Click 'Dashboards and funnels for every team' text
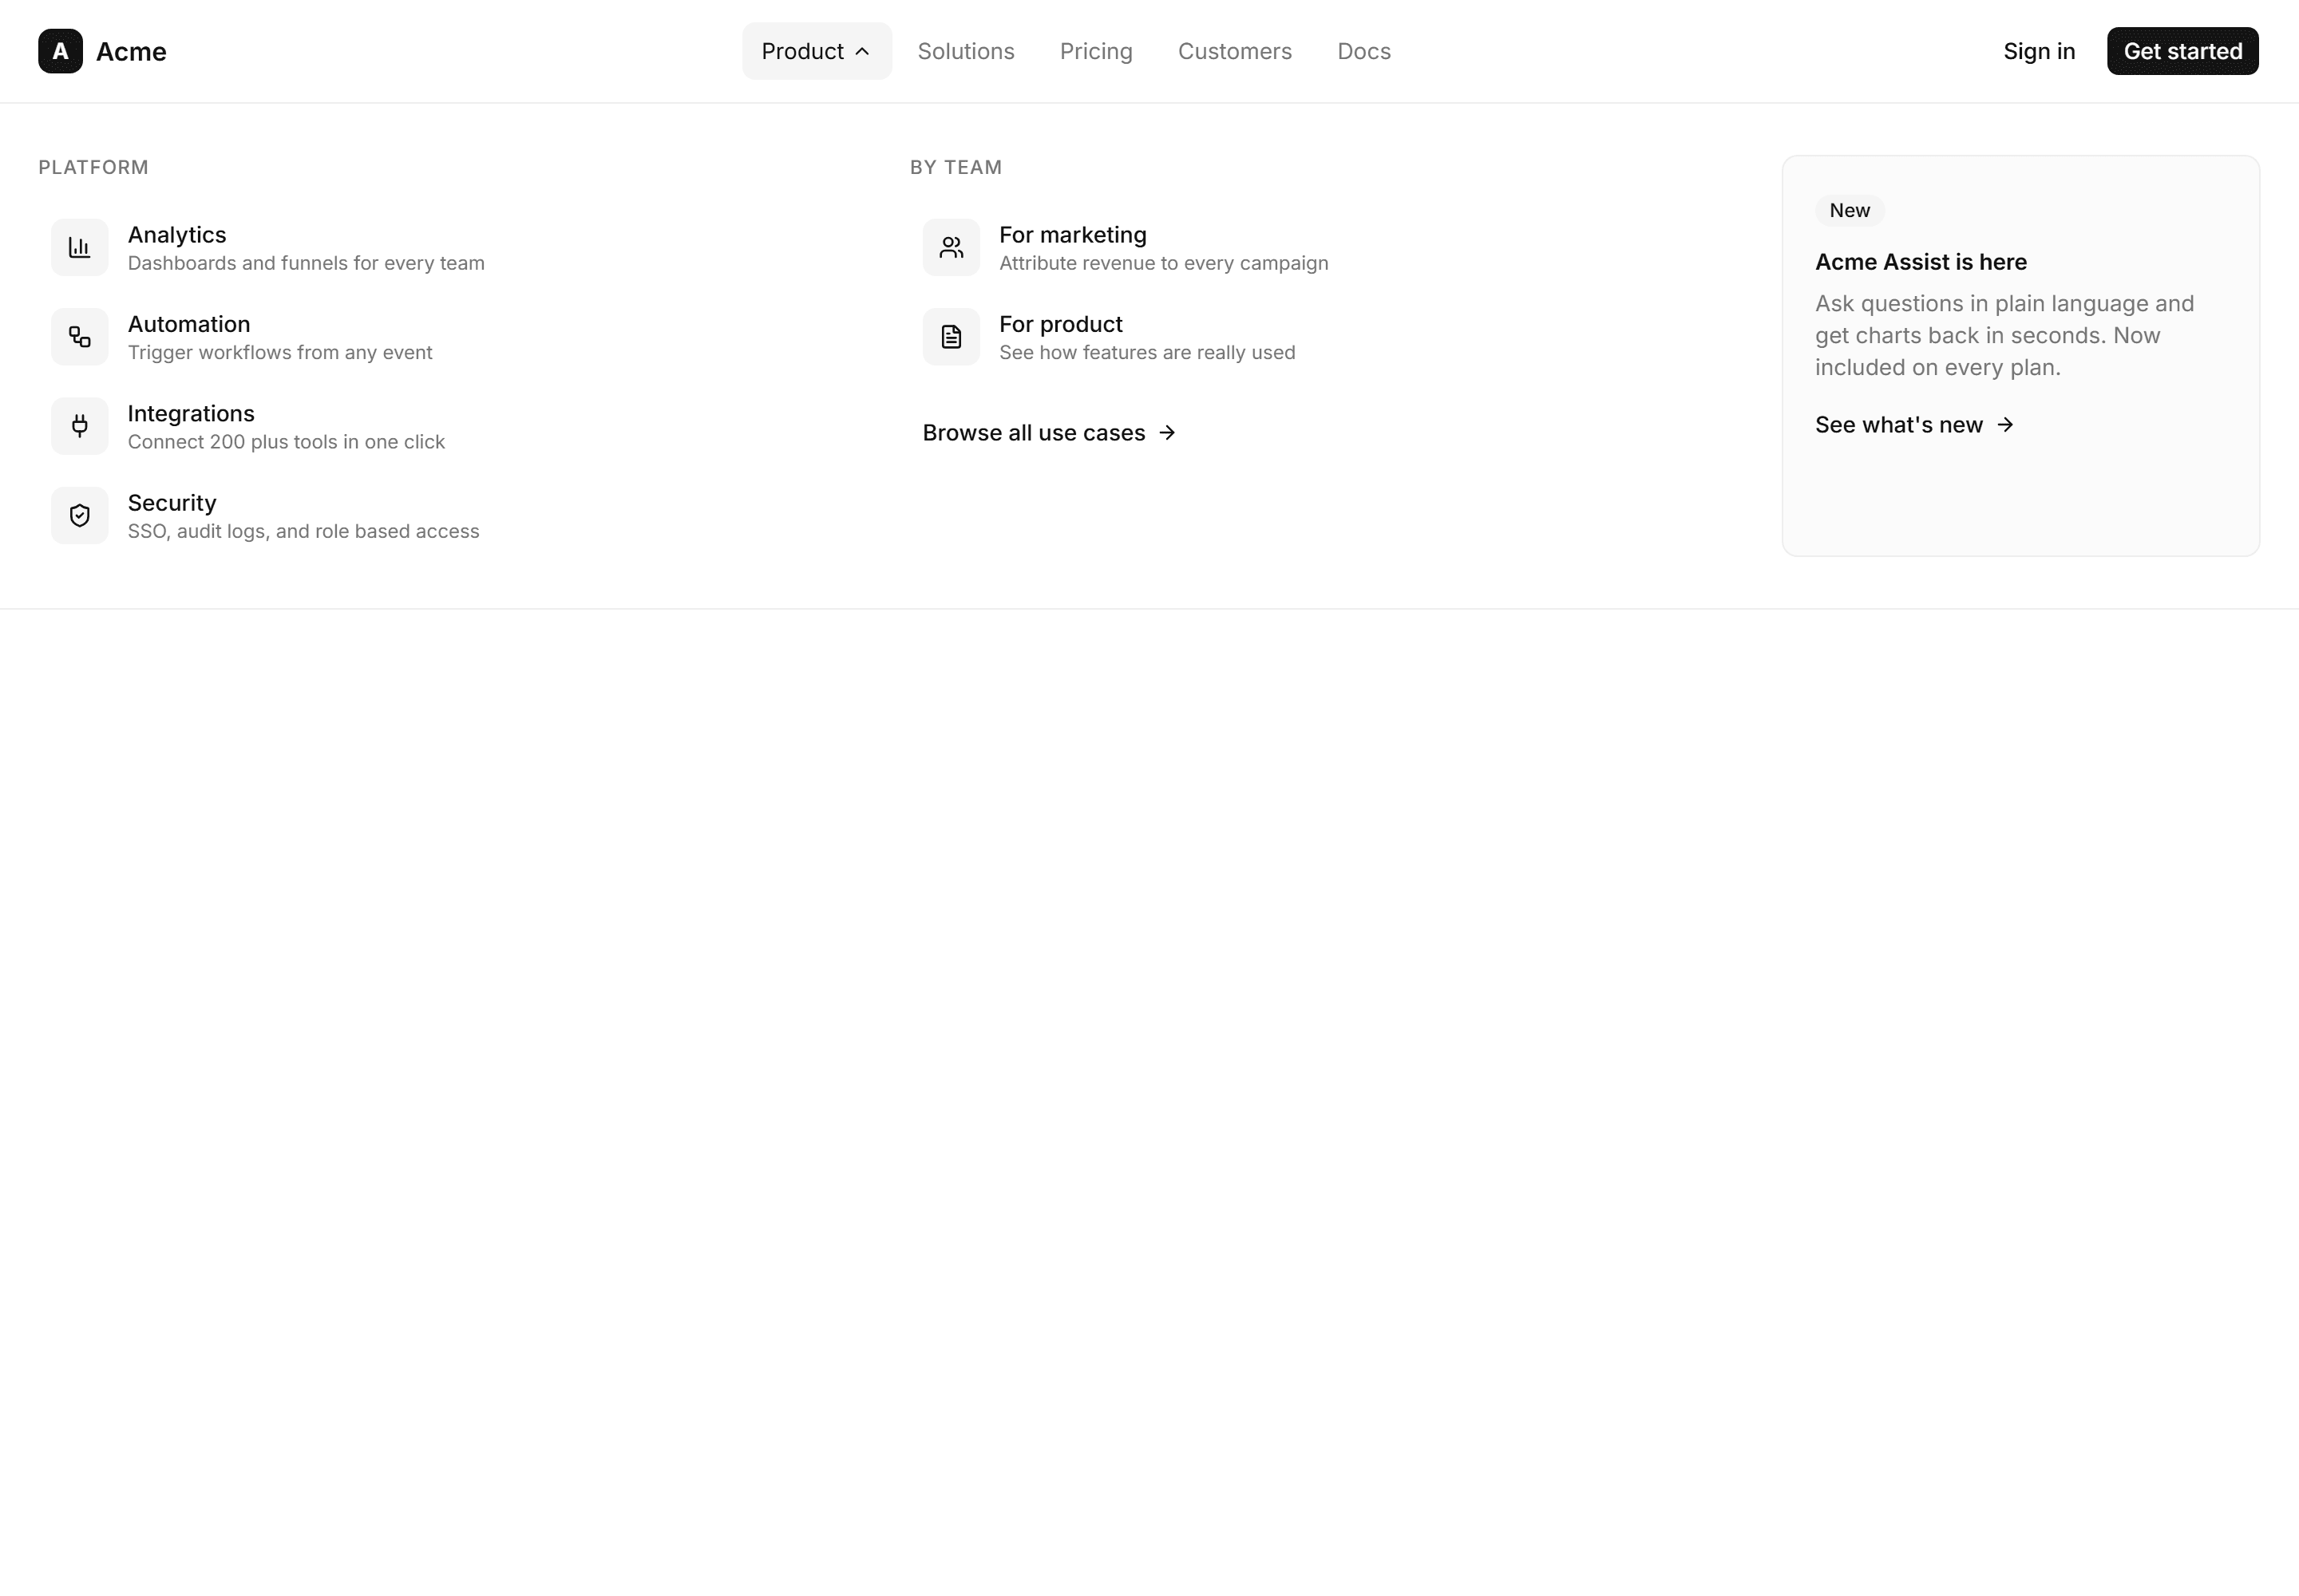 pos(306,263)
